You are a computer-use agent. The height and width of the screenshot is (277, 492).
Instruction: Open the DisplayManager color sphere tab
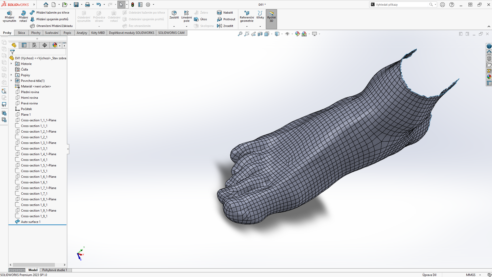(55, 45)
